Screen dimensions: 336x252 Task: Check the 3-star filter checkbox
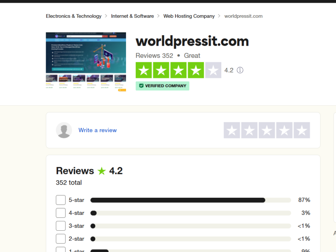point(60,226)
